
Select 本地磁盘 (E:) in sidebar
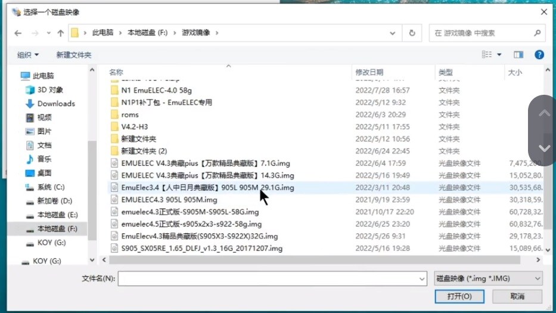coord(51,215)
